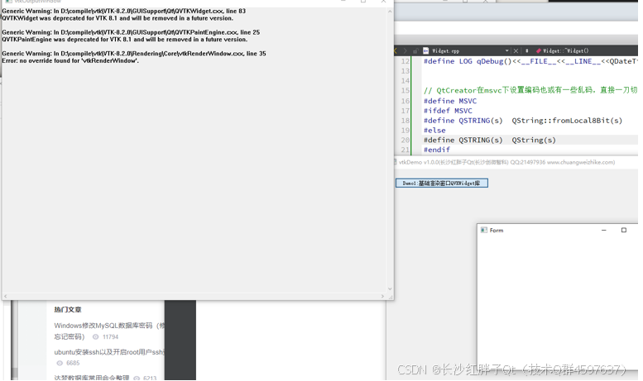Image resolution: width=643 pixels, height=381 pixels.
Task: Click the Demo1 QVTKWidget button in vtkDemo
Action: coord(442,183)
